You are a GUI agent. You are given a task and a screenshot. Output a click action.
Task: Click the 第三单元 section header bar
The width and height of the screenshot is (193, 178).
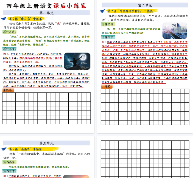(x=46, y=143)
